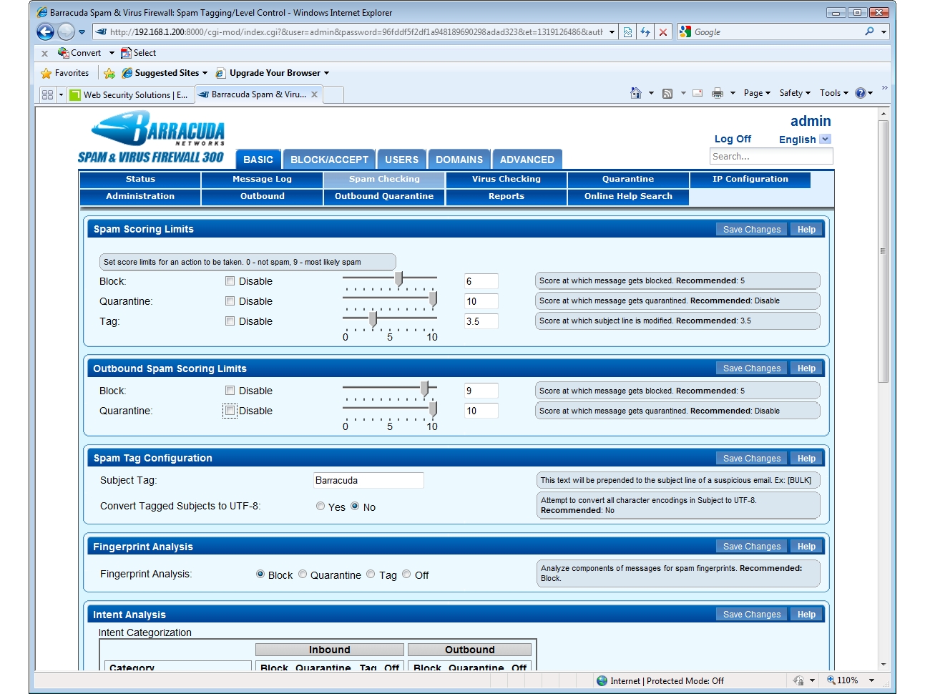Click the Barracuda Search box

point(771,156)
